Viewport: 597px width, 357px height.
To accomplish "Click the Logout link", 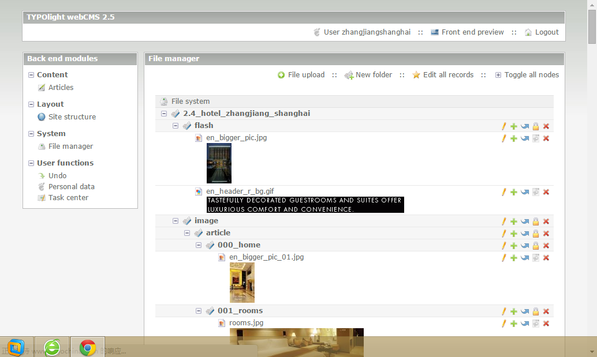I will (547, 32).
